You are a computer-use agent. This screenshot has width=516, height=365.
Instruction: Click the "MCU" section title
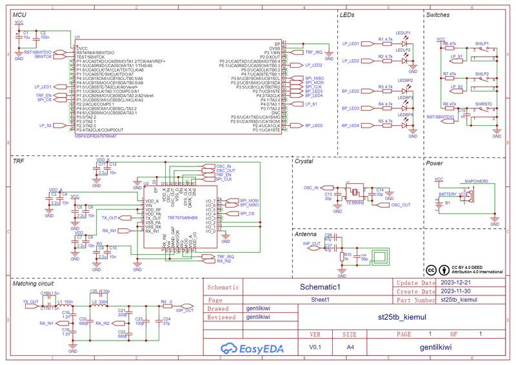(x=19, y=15)
